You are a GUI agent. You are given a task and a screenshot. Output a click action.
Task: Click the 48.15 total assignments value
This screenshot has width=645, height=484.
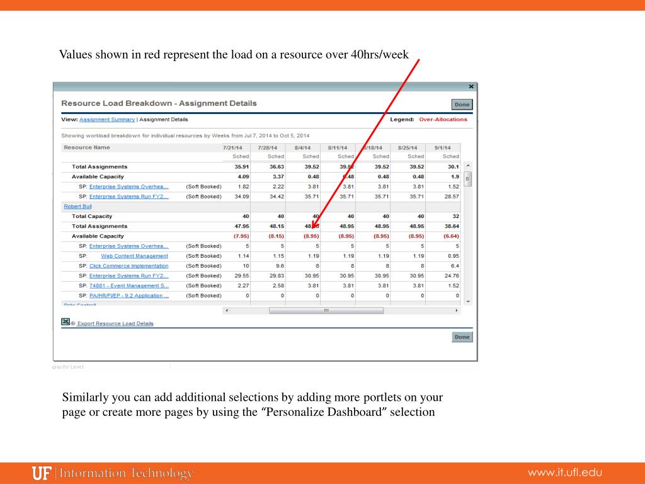pyautogui.click(x=277, y=226)
